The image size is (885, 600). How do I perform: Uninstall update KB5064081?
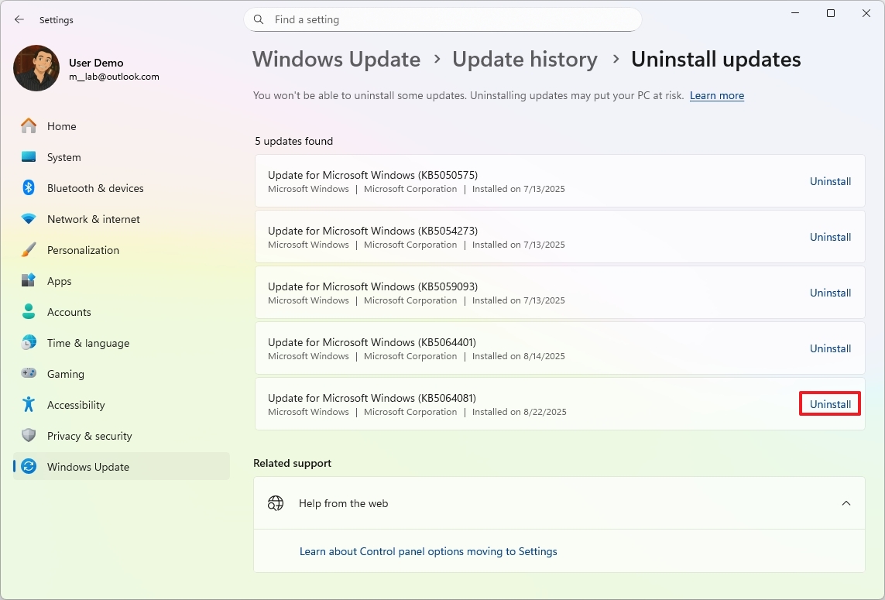click(x=829, y=403)
